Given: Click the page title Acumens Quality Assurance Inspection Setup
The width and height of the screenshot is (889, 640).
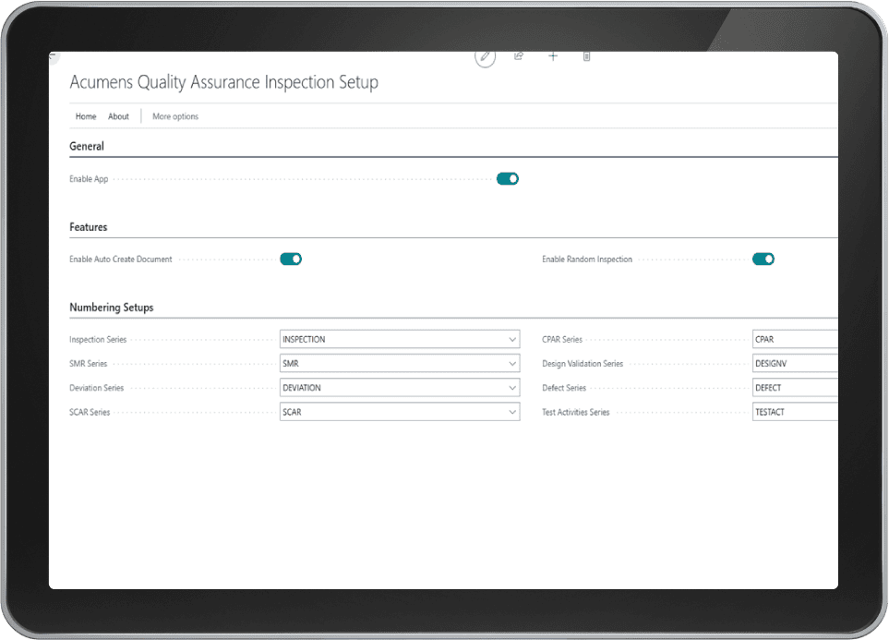Looking at the screenshot, I should (x=224, y=82).
